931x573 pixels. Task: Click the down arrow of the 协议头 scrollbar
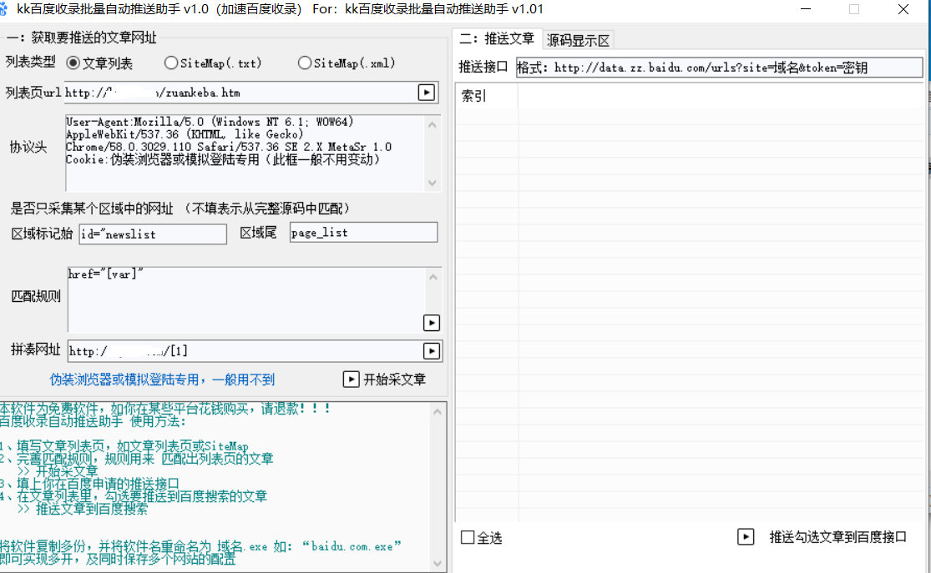tap(433, 183)
